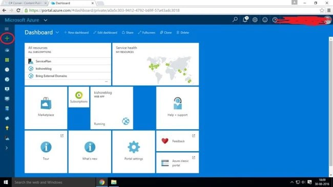Screen dimensions: 333x187
Task: Click Delete dashboard button
Action: click(183, 32)
